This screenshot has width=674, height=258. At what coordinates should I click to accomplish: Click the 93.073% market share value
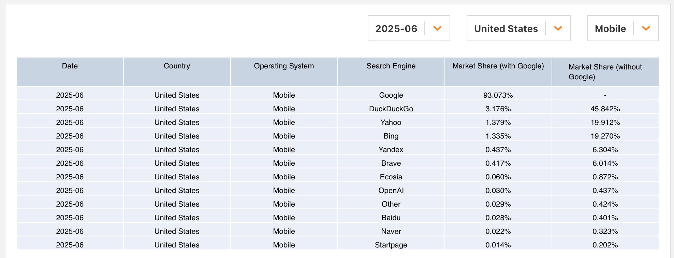498,95
